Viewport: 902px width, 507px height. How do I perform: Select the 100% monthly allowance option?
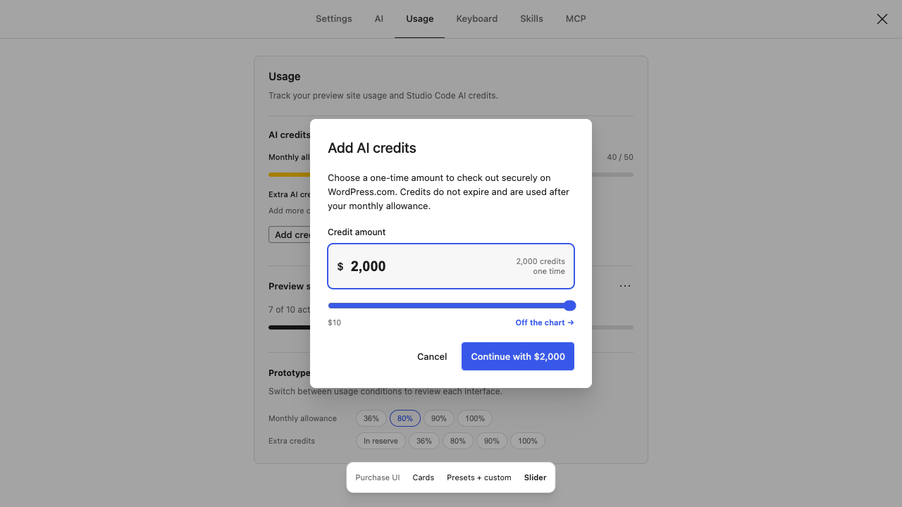click(475, 418)
